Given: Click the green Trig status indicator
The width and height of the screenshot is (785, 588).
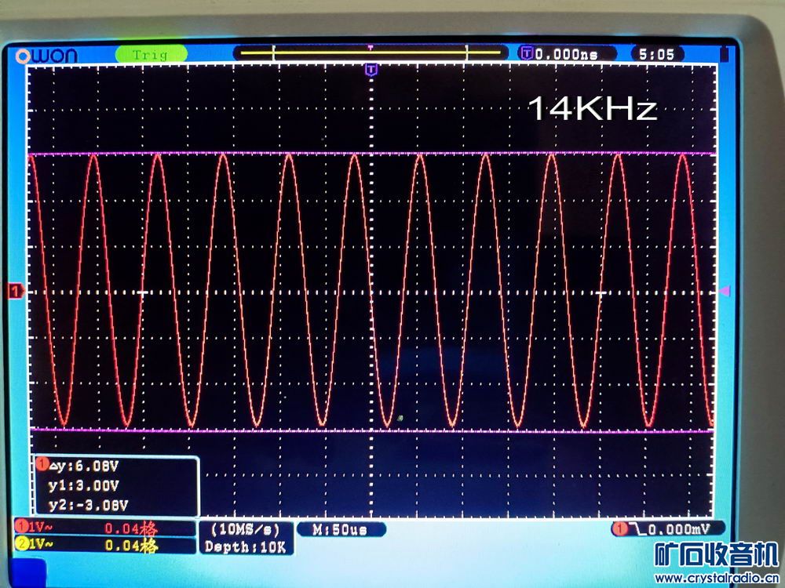Looking at the screenshot, I should click(x=152, y=54).
